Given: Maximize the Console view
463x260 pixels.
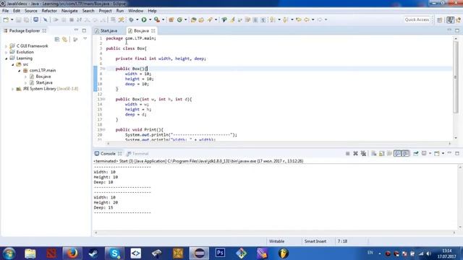Looking at the screenshot, I should coord(457,154).
